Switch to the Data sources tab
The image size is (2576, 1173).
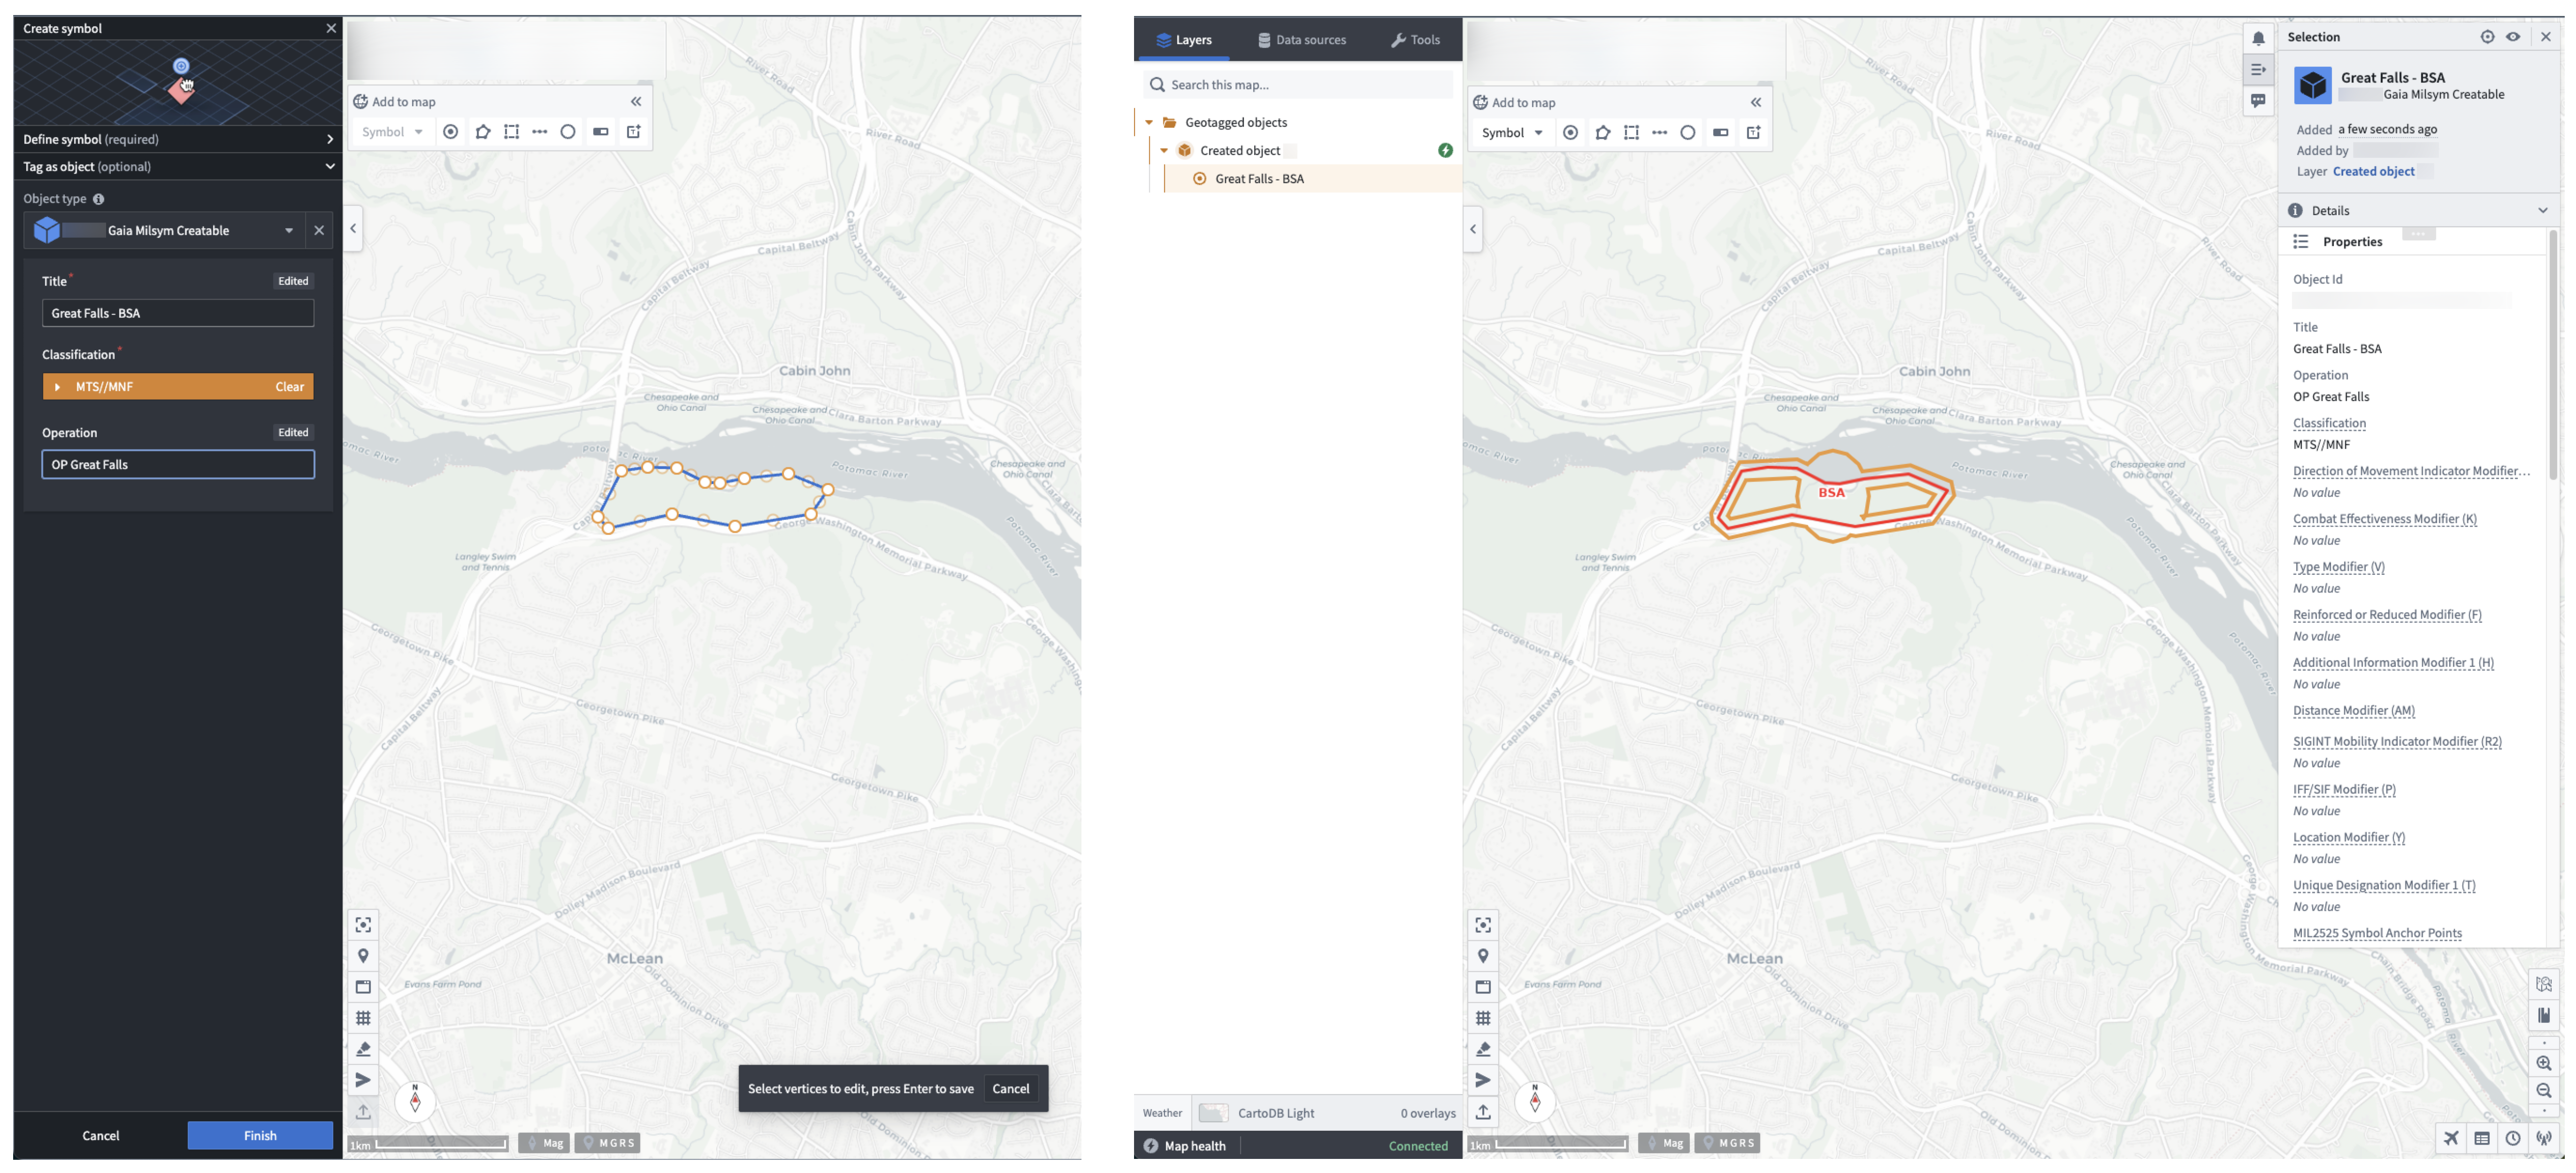click(x=1301, y=40)
